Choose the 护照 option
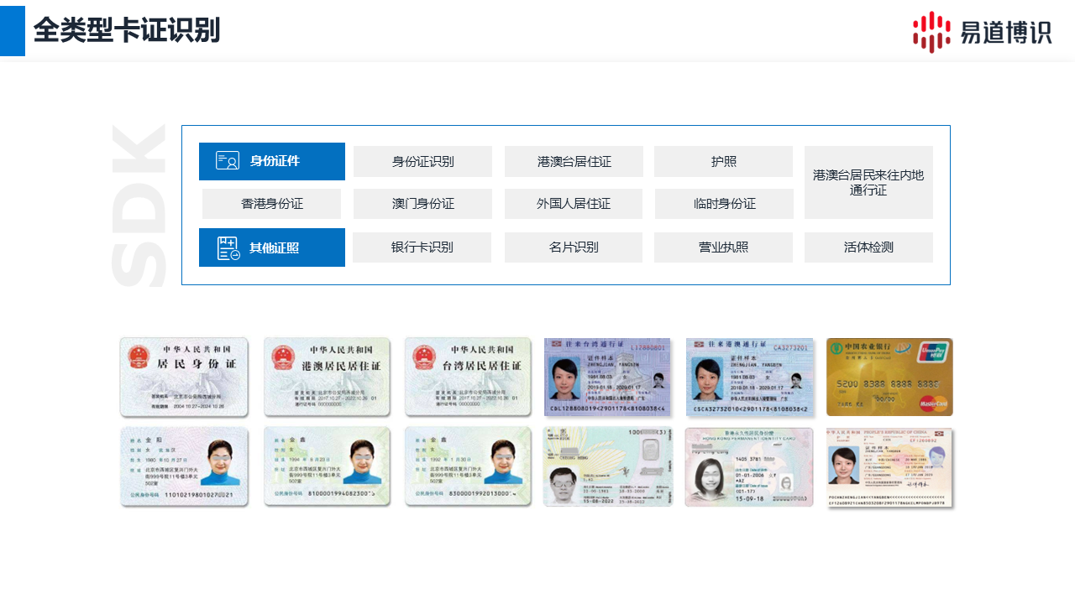The width and height of the screenshot is (1075, 604). pyautogui.click(x=723, y=161)
